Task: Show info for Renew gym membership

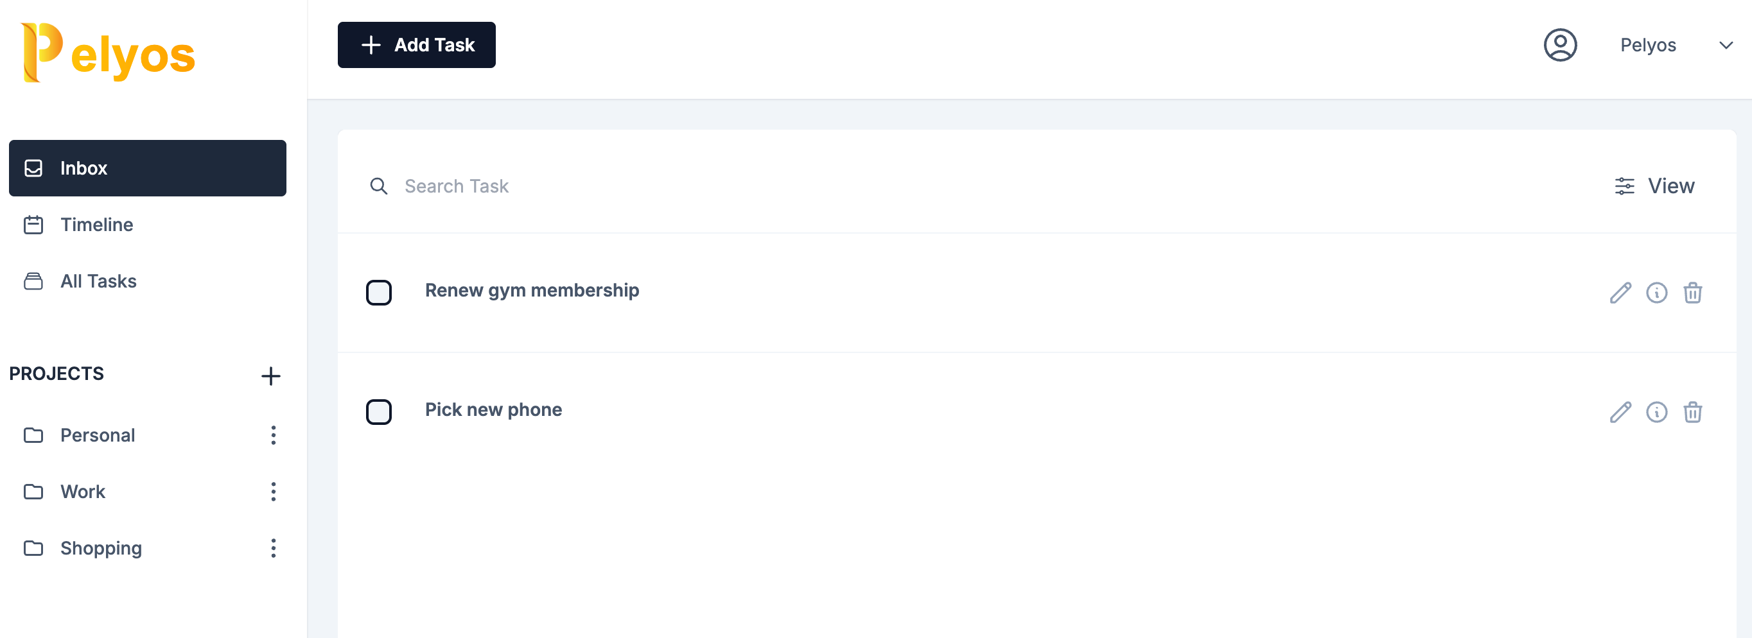Action: (x=1656, y=293)
